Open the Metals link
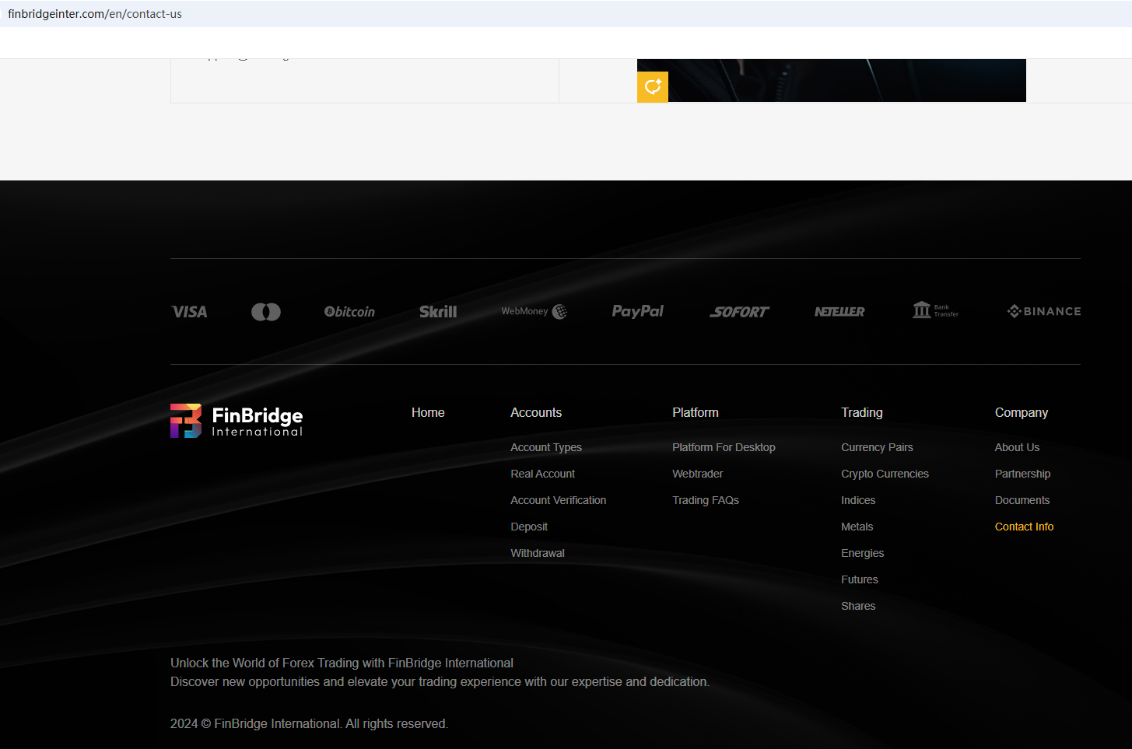Viewport: 1132px width, 749px height. [857, 527]
